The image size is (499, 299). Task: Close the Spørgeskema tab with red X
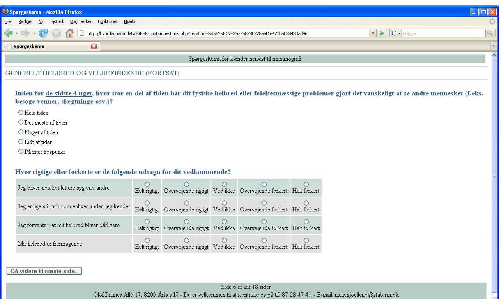pos(94,46)
